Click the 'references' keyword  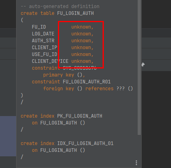tap(99, 89)
